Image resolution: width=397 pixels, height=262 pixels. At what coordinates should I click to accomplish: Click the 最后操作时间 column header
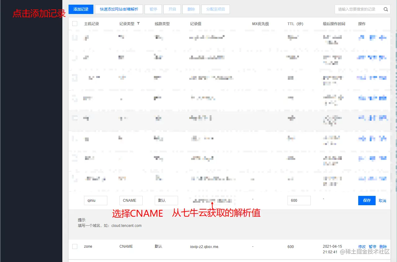(x=334, y=24)
